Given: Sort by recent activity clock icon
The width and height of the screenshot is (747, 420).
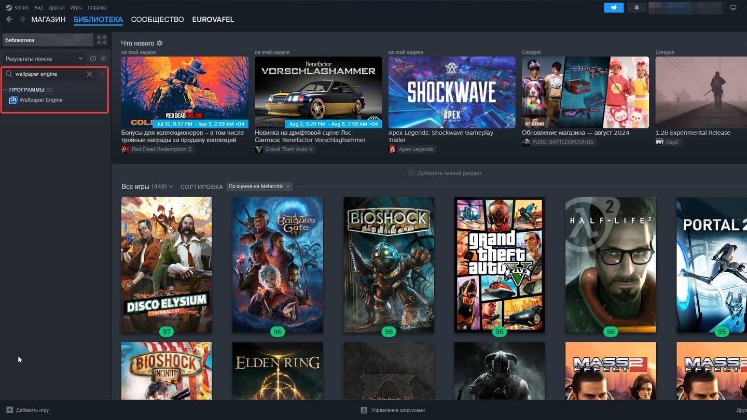Looking at the screenshot, I should pyautogui.click(x=93, y=59).
